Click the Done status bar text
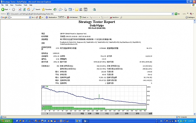Image resolution: width=196 pixels, height=123 pixels. [x=4, y=117]
